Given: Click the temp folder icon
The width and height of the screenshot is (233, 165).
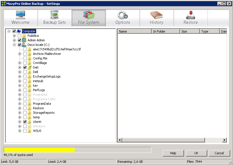Looking at the screenshot, I should [29, 117].
